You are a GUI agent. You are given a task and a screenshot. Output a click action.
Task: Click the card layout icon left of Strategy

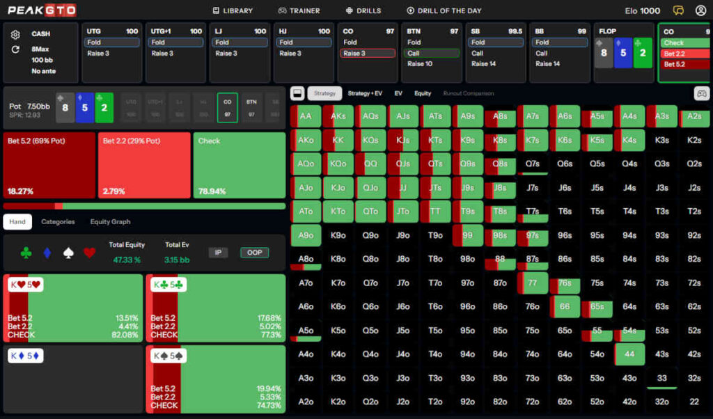[297, 93]
